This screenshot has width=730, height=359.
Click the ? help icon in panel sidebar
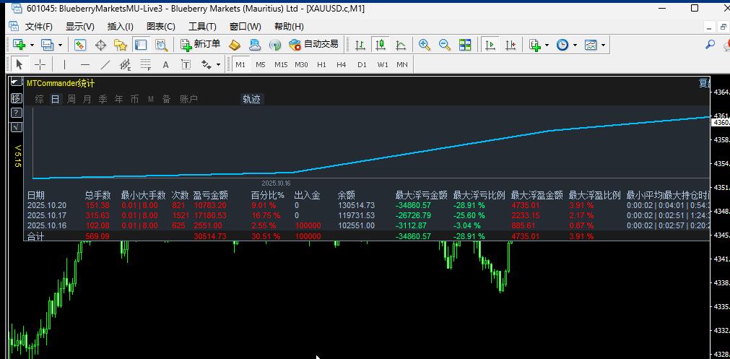pyautogui.click(x=16, y=112)
